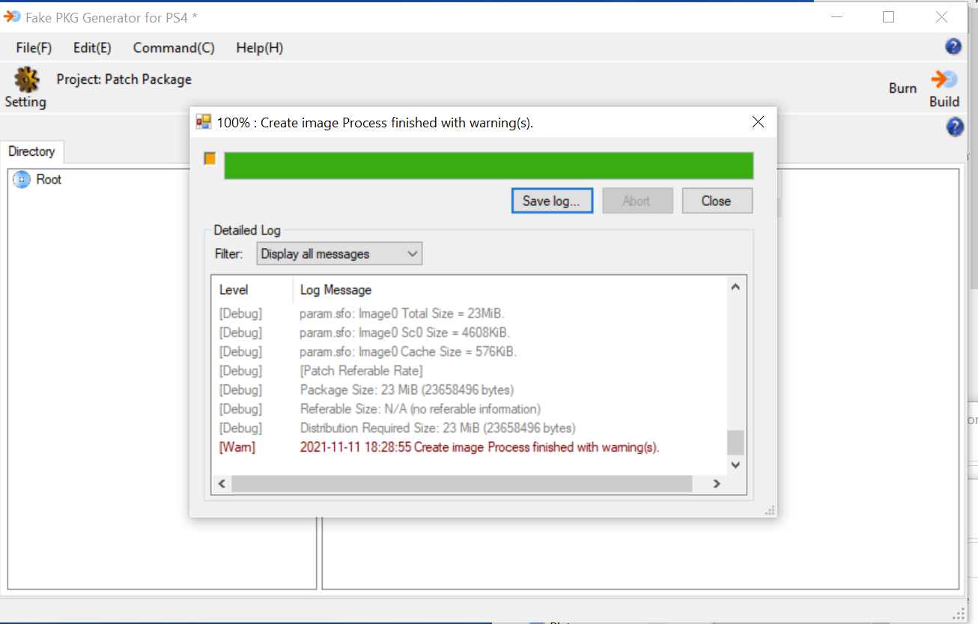Click log scroll up arrow
The height and width of the screenshot is (624, 978).
735,287
